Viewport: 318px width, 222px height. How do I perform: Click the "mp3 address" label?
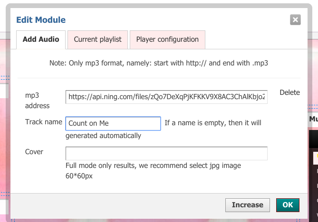[37, 100]
